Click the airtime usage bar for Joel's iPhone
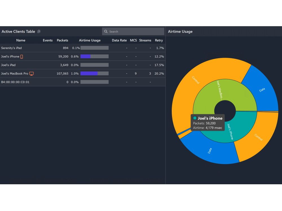The image size is (282, 211). [94, 57]
